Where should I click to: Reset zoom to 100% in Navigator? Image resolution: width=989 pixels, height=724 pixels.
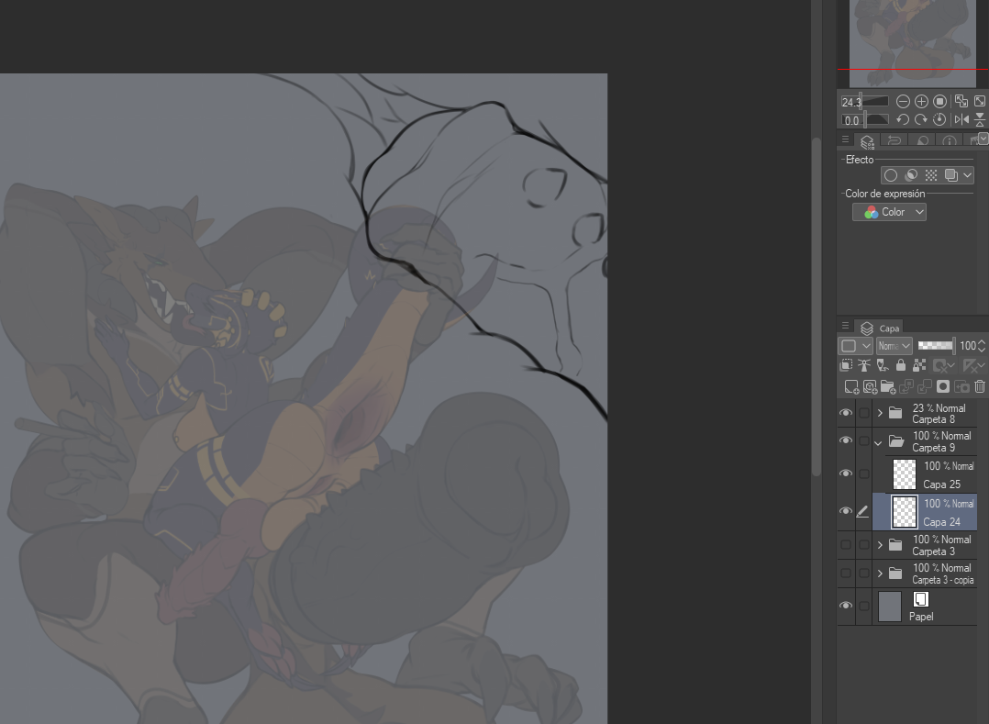939,102
